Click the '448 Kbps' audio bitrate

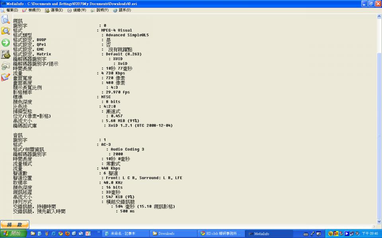[111, 168]
